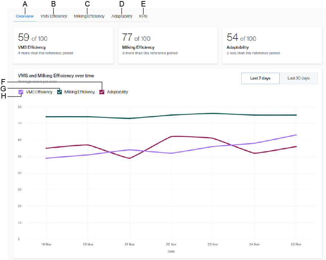Viewport: 326px width, 260px height.
Task: Click the 24 Nov x-axis label
Action: pyautogui.click(x=254, y=245)
